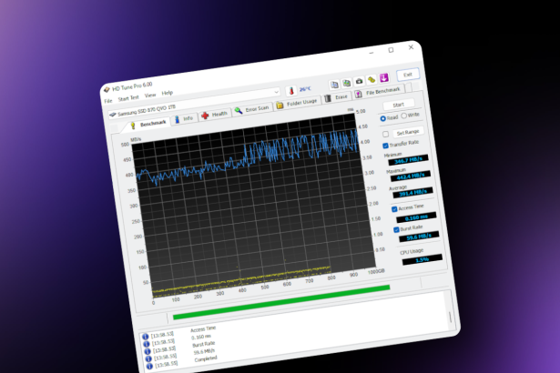Uncheck the Burst Rate checkbox
This screenshot has width=560, height=373.
pos(396,230)
